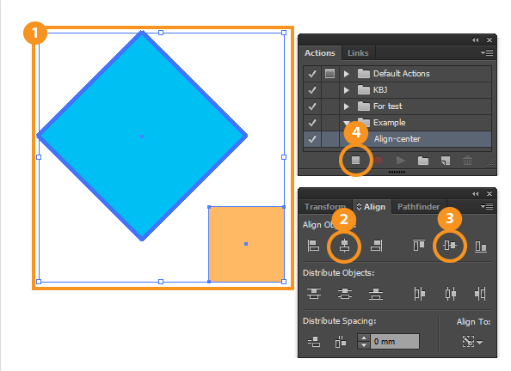Click Horizontal Distribute Center icon
The height and width of the screenshot is (371, 511).
pos(451,294)
